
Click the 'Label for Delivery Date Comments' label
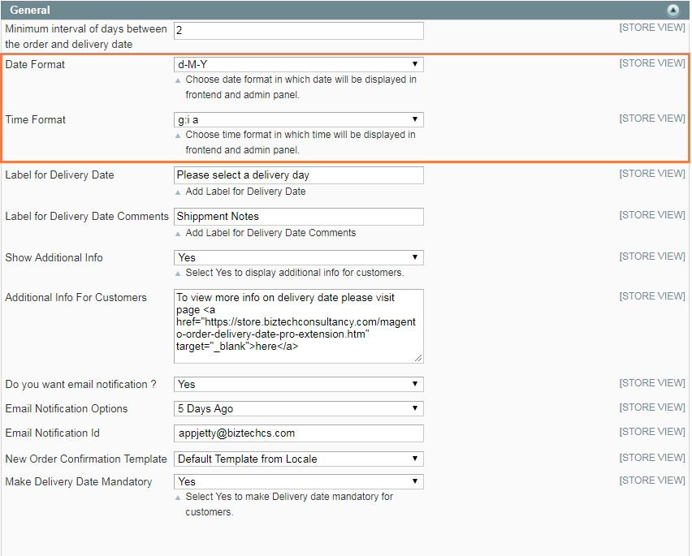(x=87, y=217)
